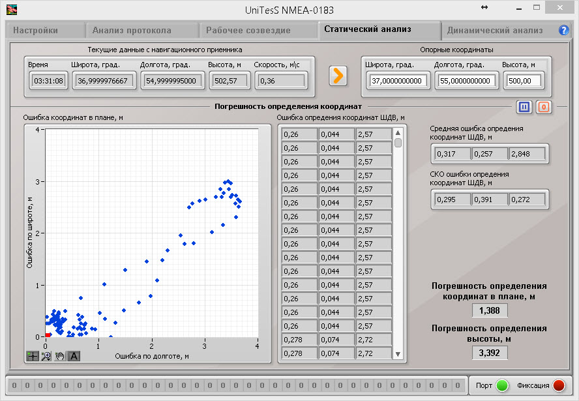Open the Анализ протокола tab

tap(132, 30)
